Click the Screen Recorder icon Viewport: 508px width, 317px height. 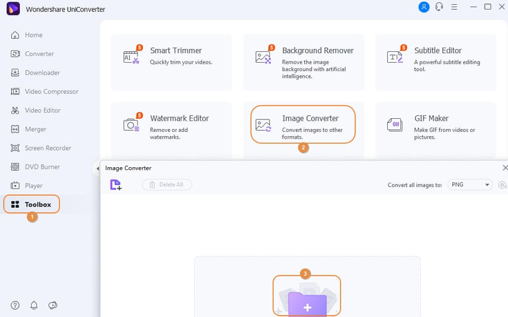point(15,148)
